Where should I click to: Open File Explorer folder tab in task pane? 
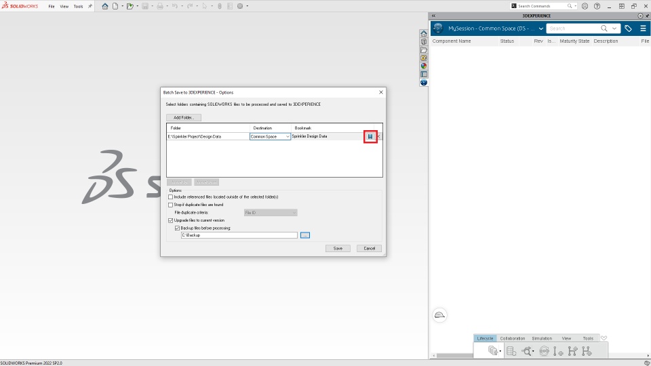click(x=423, y=49)
